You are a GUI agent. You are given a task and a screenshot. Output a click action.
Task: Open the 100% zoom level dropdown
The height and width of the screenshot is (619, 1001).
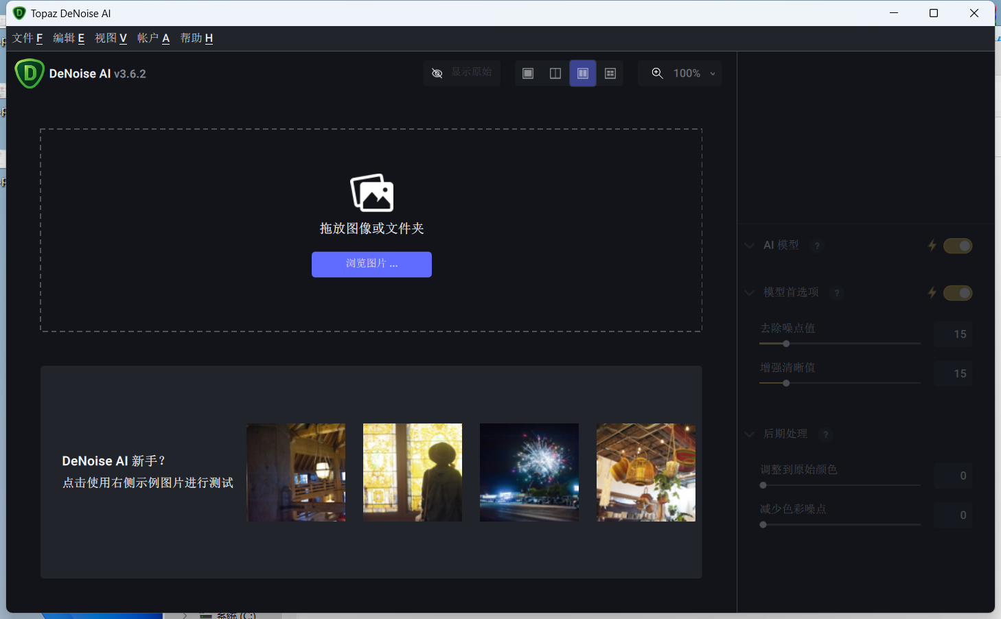click(x=695, y=73)
